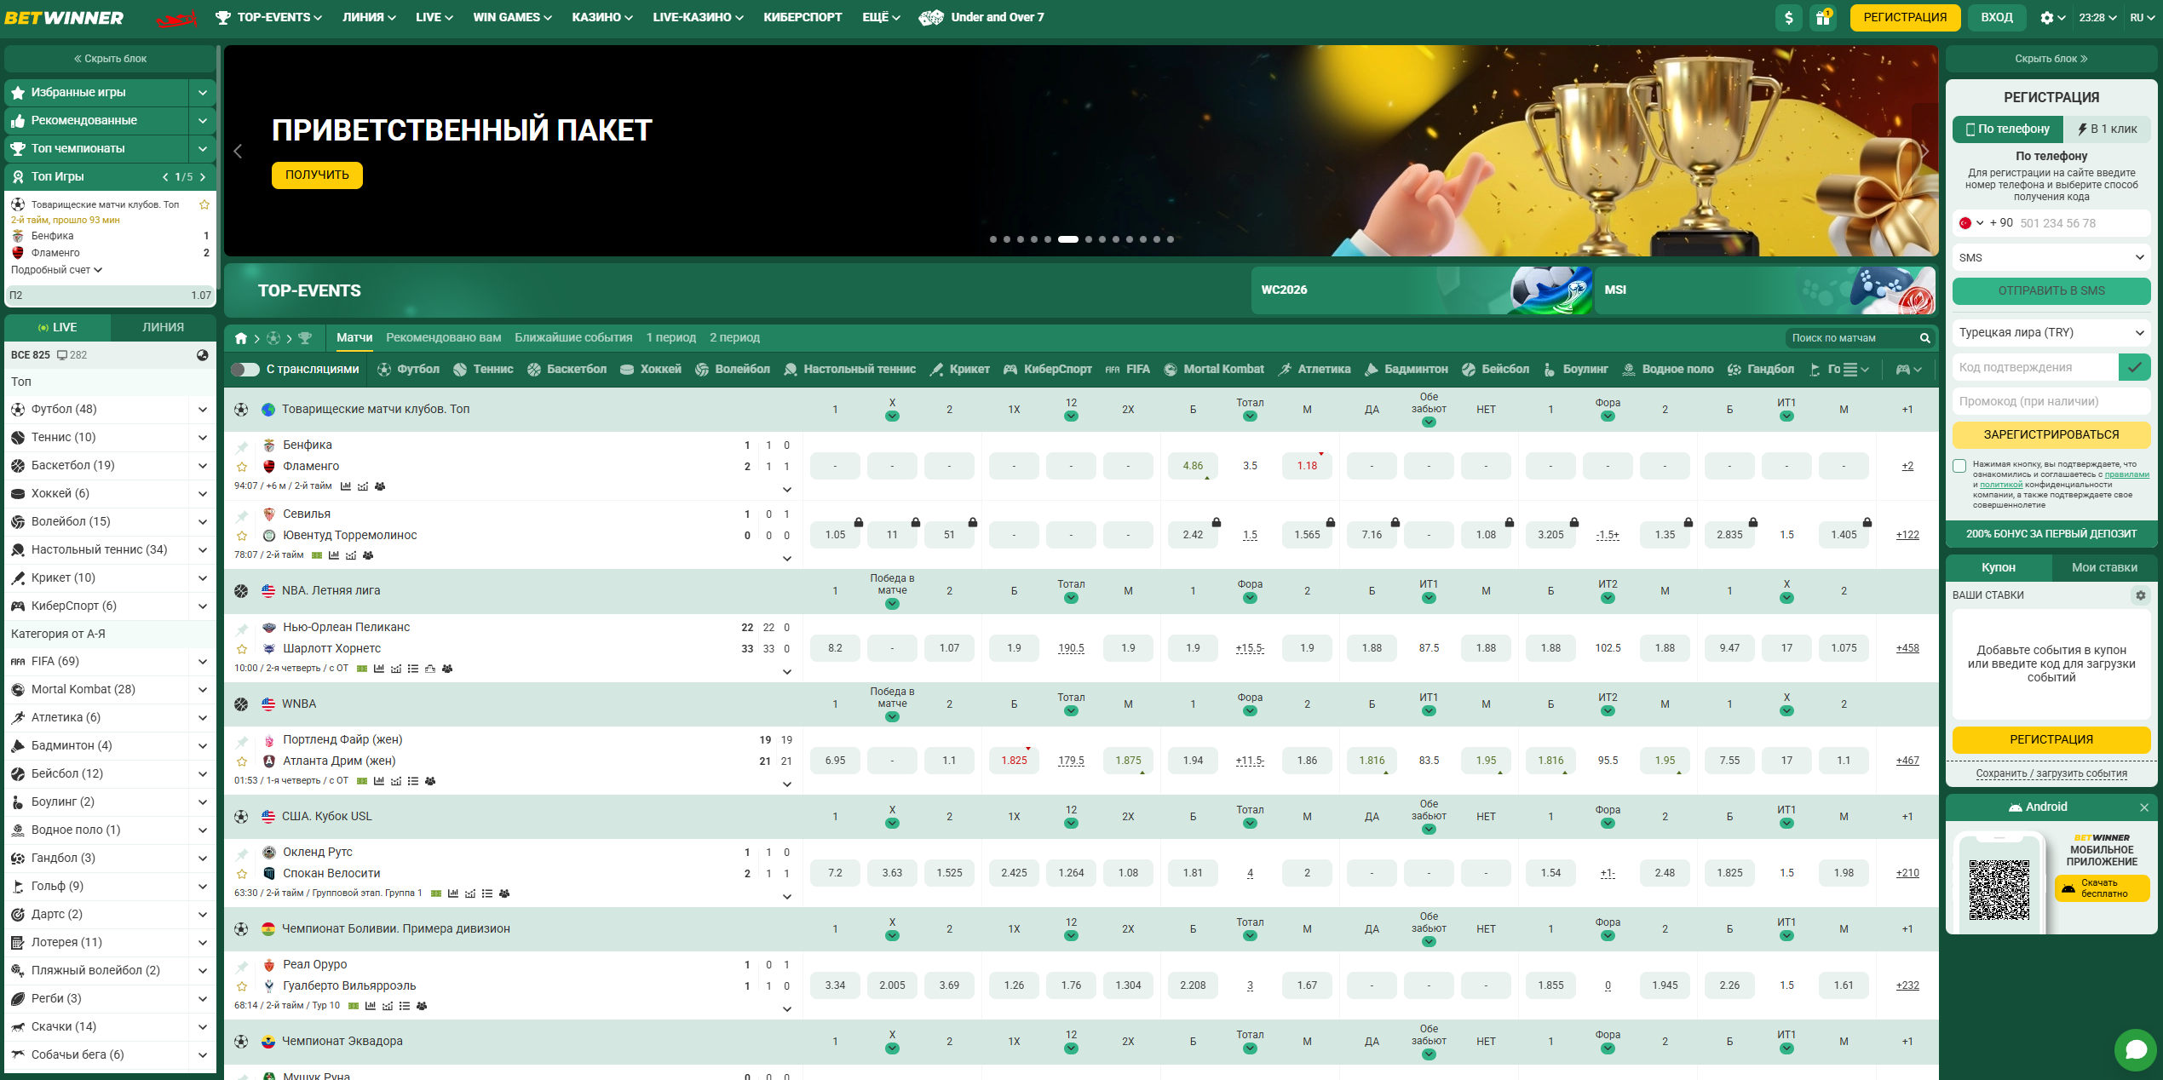Switch to 1 период tab
Image resolution: width=2163 pixels, height=1080 pixels.
tap(670, 338)
